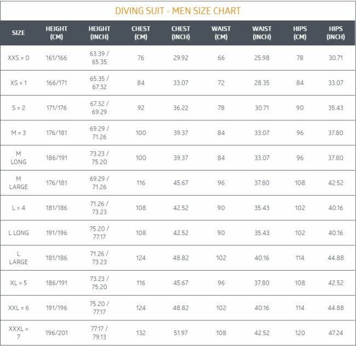The height and width of the screenshot is (346, 356).
Task: Click the XXXL = 7 size label
Action: (19, 333)
